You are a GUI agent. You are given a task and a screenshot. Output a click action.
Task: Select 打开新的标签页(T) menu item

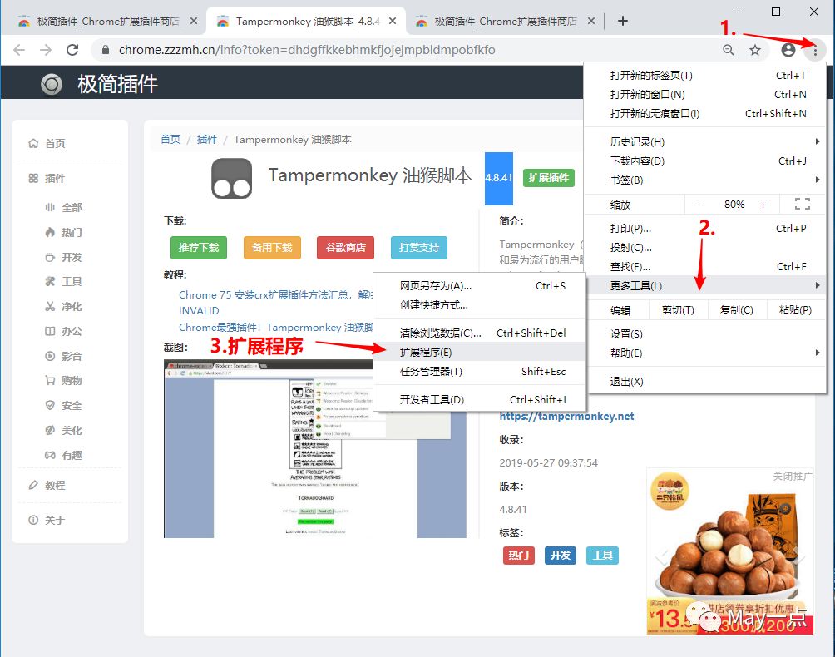click(705, 76)
